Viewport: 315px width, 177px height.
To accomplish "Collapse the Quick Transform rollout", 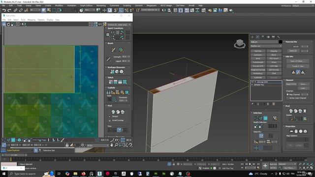I will tap(106, 28).
